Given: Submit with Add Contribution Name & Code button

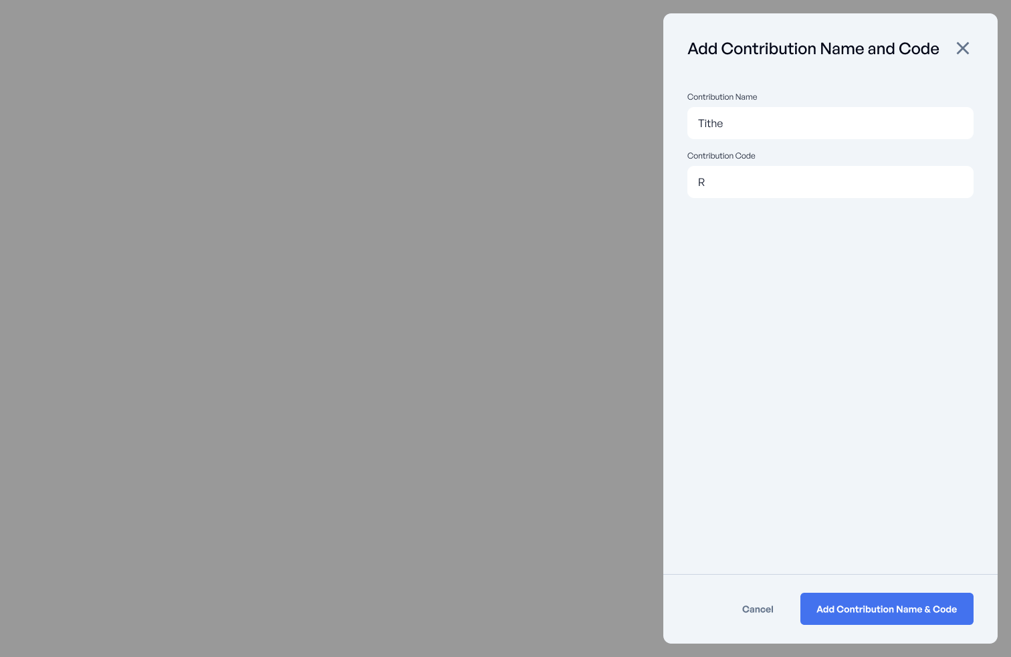Looking at the screenshot, I should point(886,609).
